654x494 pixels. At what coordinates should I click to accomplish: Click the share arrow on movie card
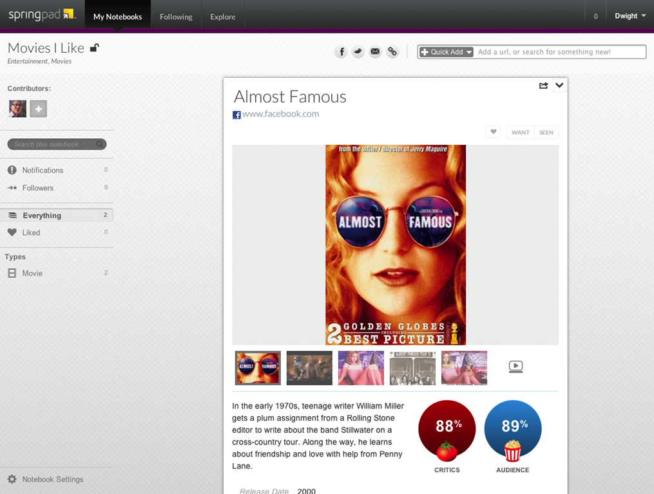coord(543,86)
